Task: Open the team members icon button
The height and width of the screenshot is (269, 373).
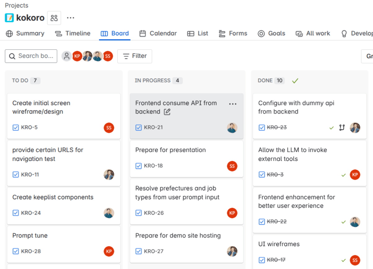Action: click(54, 18)
